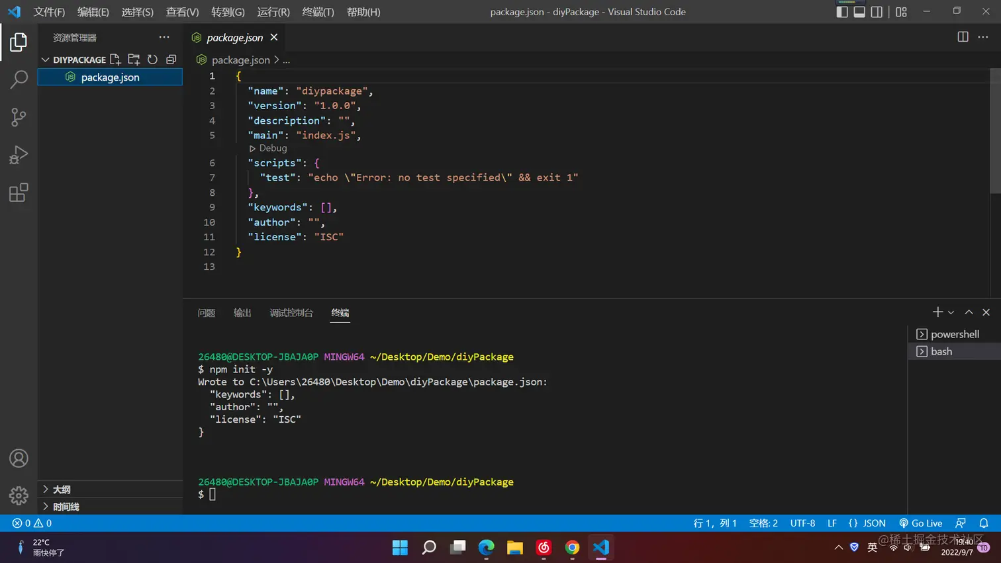Open editor more actions ellipsis
The width and height of the screenshot is (1001, 563).
(x=983, y=37)
